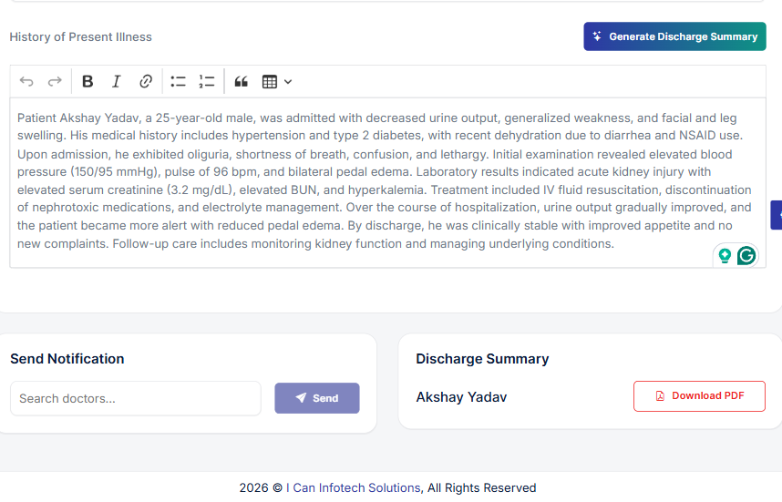Click the insert table grid icon
The width and height of the screenshot is (782, 502).
[x=269, y=82]
